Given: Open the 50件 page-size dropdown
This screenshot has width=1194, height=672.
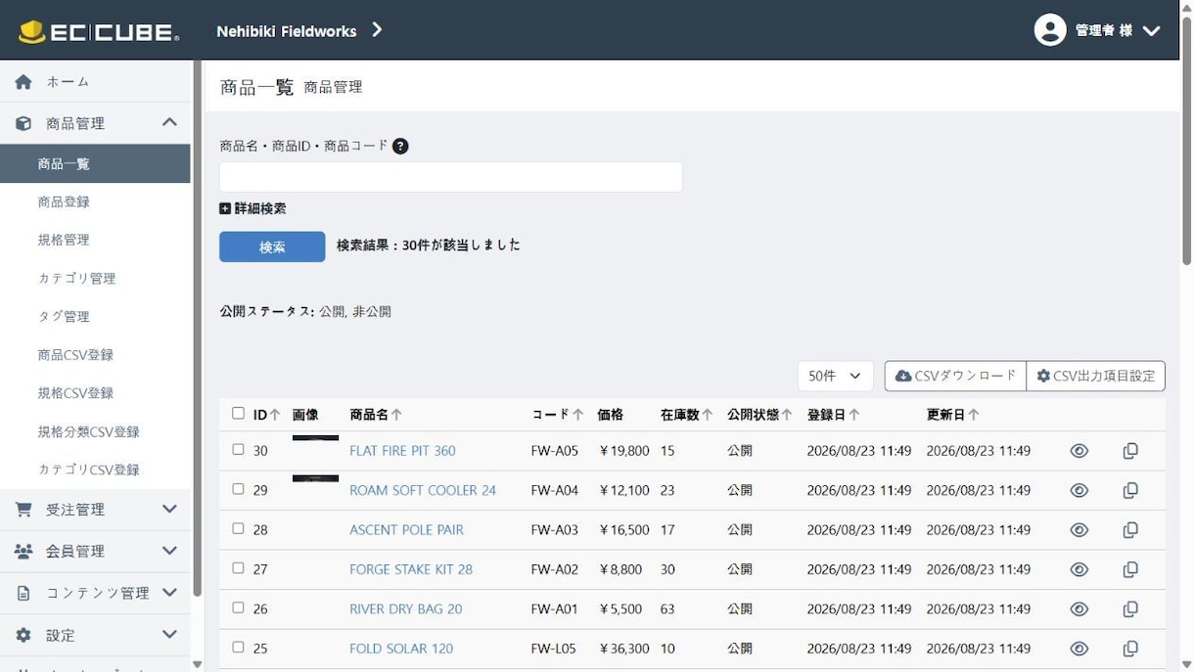Looking at the screenshot, I should click(x=835, y=376).
